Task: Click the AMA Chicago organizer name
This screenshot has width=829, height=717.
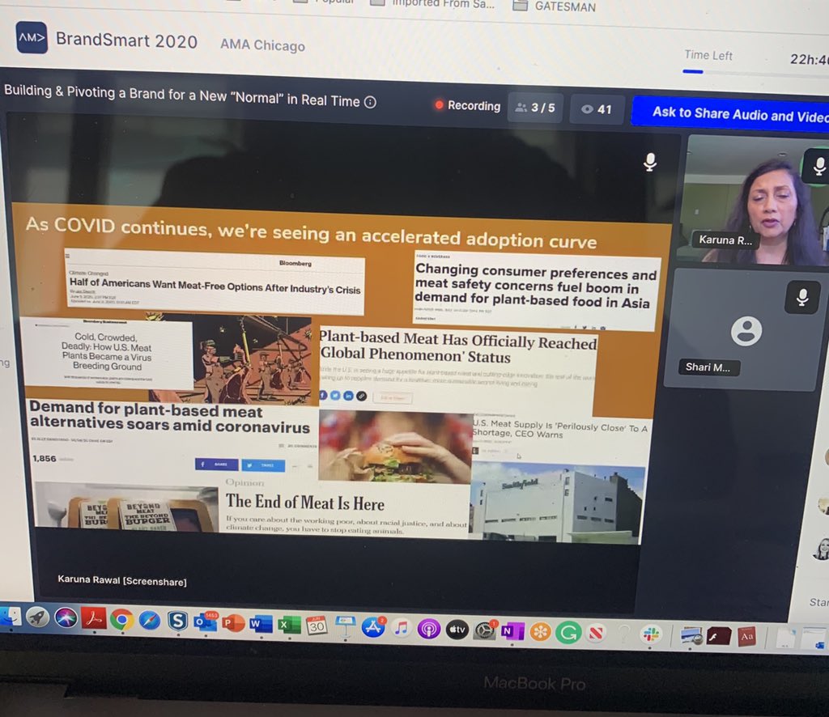Action: coord(263,45)
